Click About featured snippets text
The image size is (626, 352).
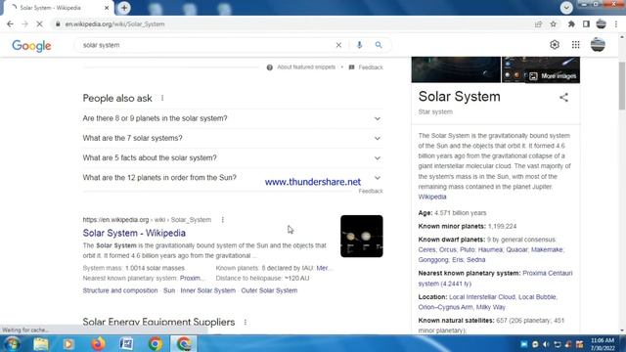pos(306,67)
